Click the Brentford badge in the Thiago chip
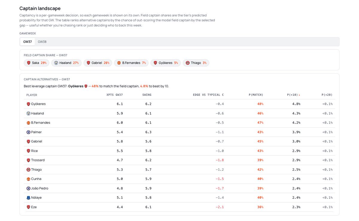The image size is (359, 221). 188,63
